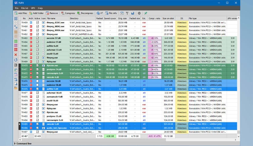Viewport: 253px width, 146px height.
Task: Toggle Active checkbox for swscale-5.dll
Action: 38,124
